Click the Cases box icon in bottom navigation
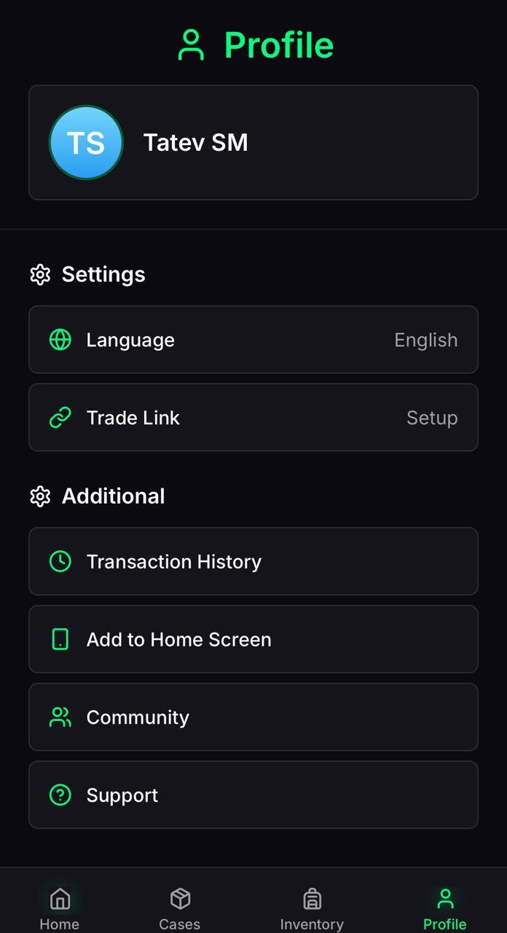The height and width of the screenshot is (933, 507). click(x=179, y=898)
